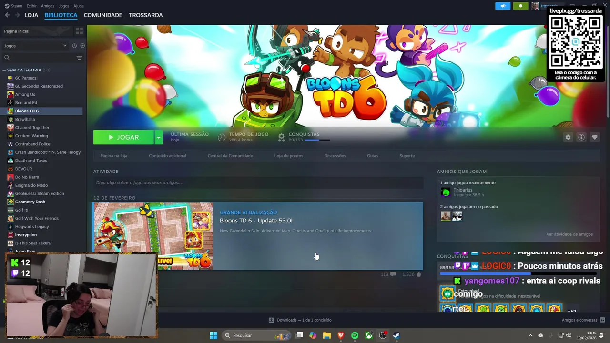Open Windows Start menu
610x343 pixels.
[213, 335]
